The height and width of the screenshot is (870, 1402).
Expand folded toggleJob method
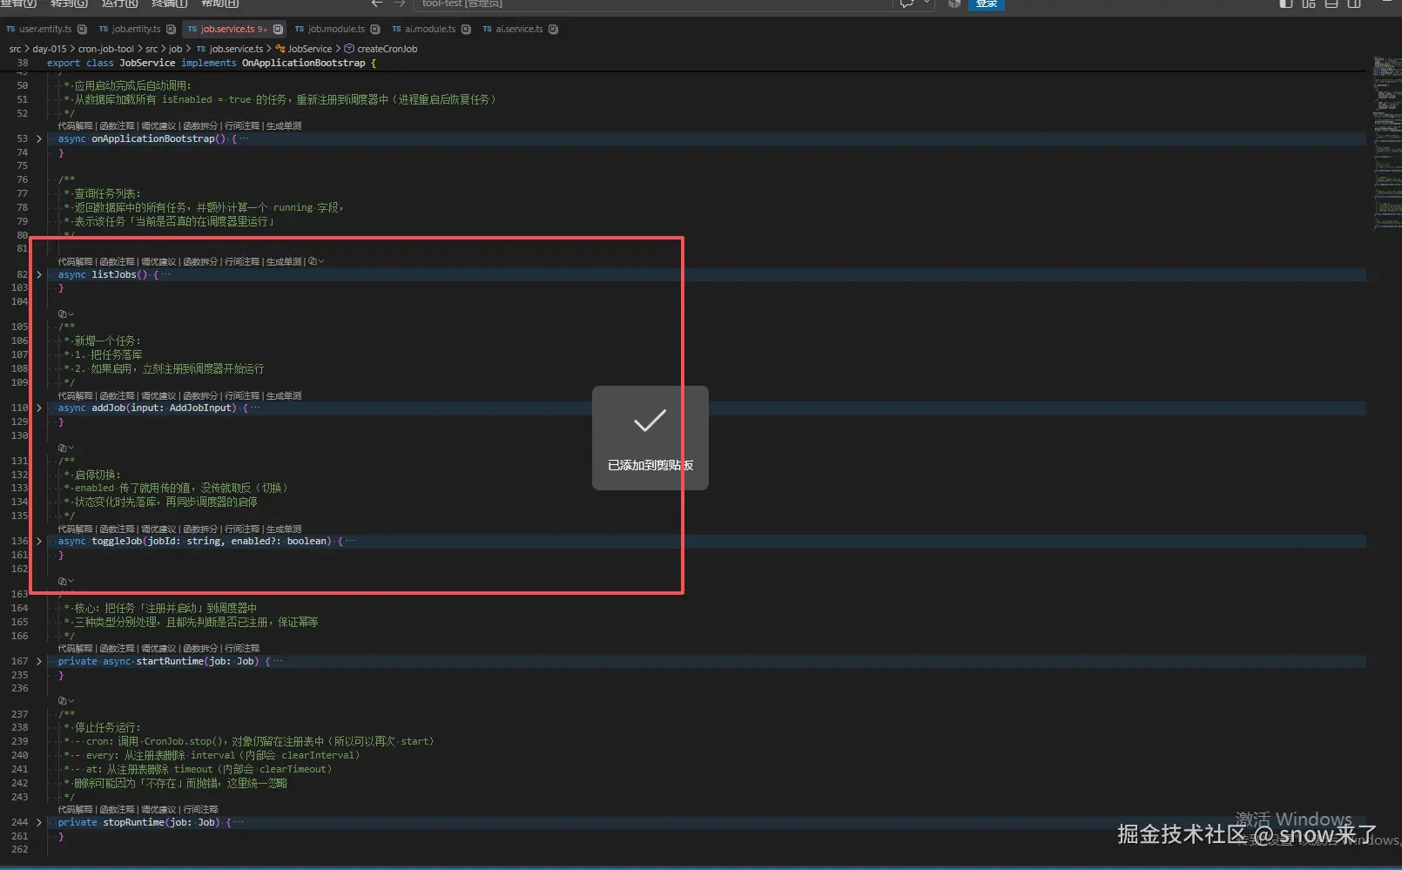[x=39, y=541]
